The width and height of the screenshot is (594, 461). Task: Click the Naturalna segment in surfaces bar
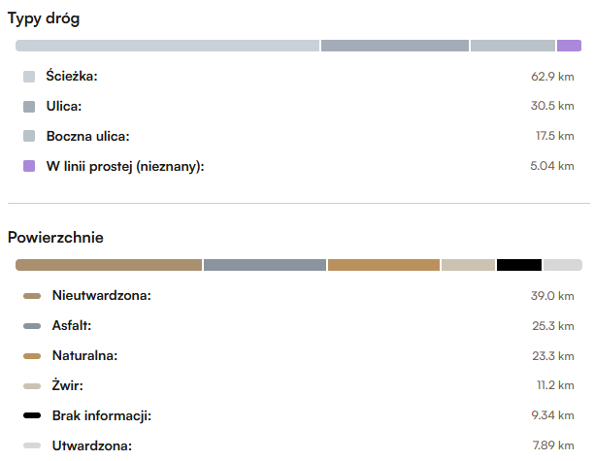tap(383, 265)
